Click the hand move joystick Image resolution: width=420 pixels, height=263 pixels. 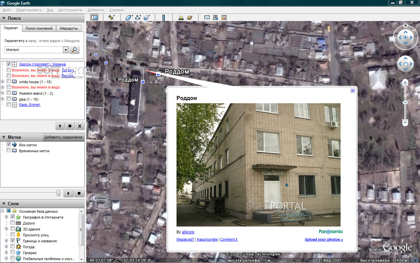coord(406,64)
